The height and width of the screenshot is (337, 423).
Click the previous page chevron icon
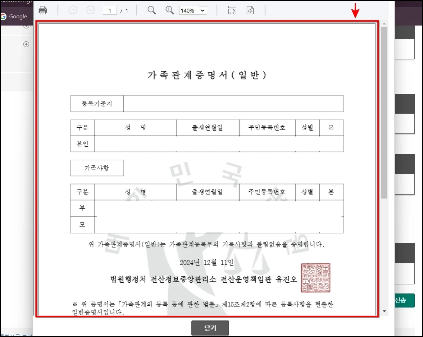pos(73,10)
